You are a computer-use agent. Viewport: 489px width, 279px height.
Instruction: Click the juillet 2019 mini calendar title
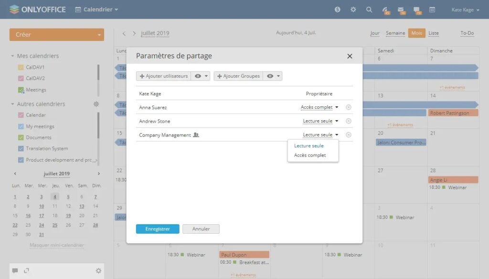click(x=57, y=174)
